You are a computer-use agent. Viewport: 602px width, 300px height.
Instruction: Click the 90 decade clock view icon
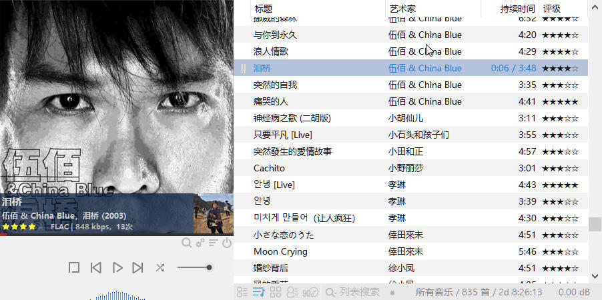click(x=310, y=292)
